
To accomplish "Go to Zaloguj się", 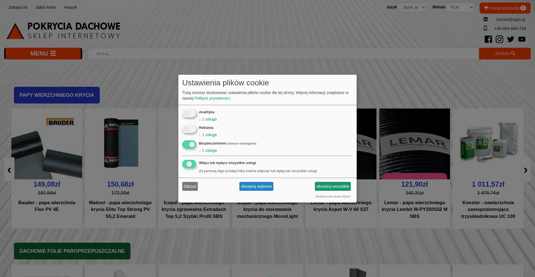I will tap(18, 7).
